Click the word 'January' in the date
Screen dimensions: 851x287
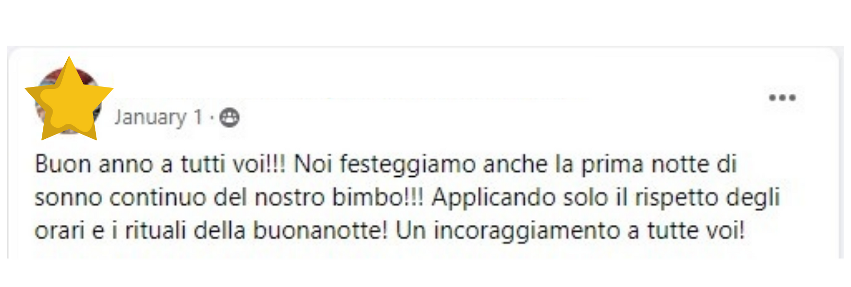150,118
